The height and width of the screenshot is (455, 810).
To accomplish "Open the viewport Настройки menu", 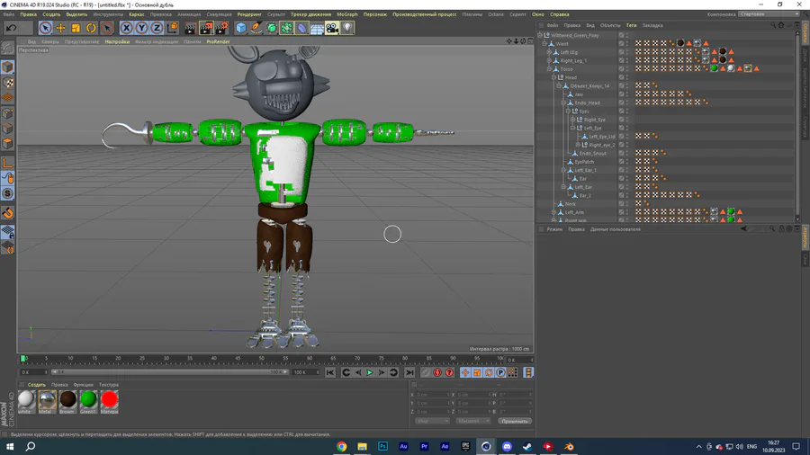I will point(117,41).
